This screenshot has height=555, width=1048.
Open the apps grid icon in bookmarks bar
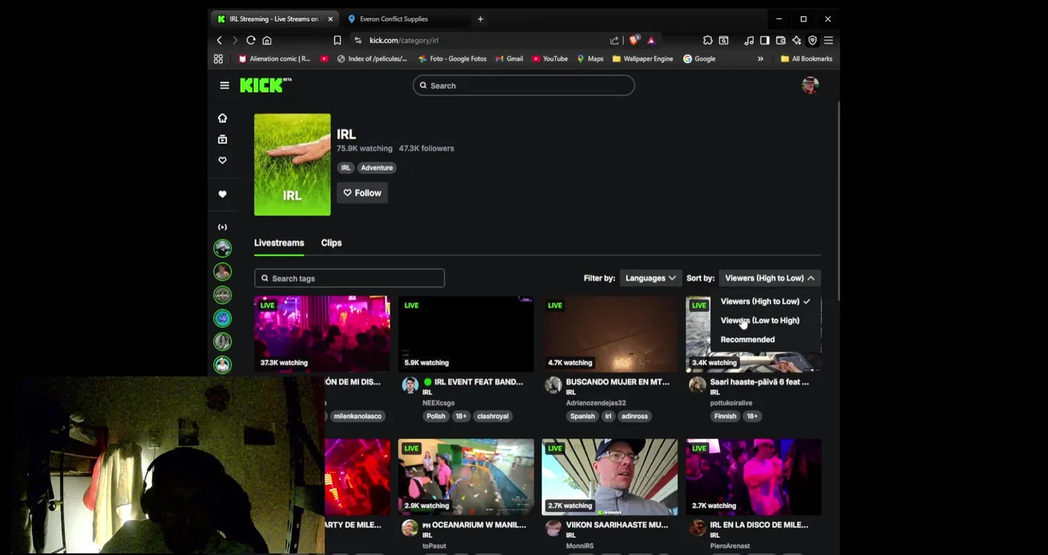[x=218, y=59]
